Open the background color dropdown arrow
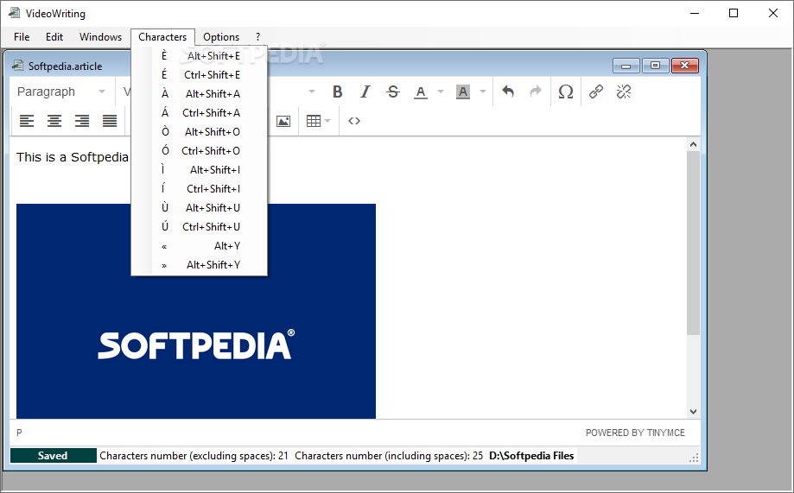The width and height of the screenshot is (794, 493). point(483,92)
